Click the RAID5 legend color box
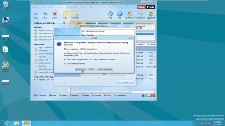This screenshot has height=126, width=225. click(x=105, y=96)
